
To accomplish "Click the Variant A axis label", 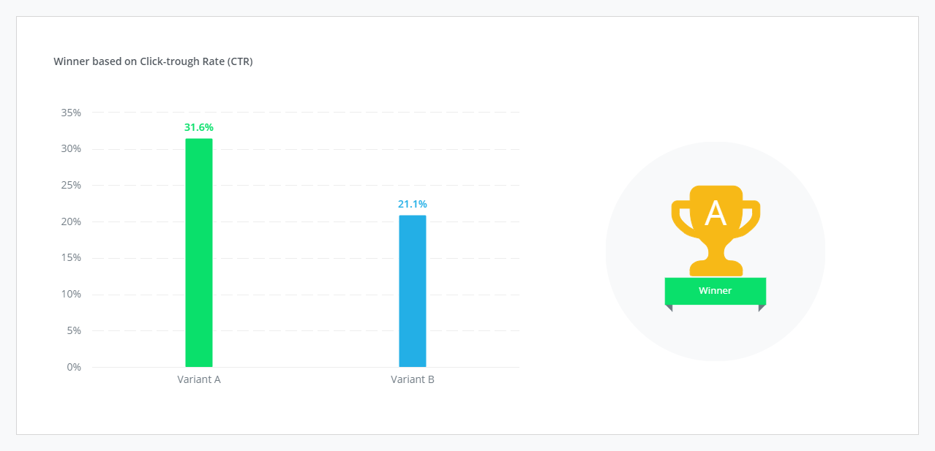I will point(199,379).
